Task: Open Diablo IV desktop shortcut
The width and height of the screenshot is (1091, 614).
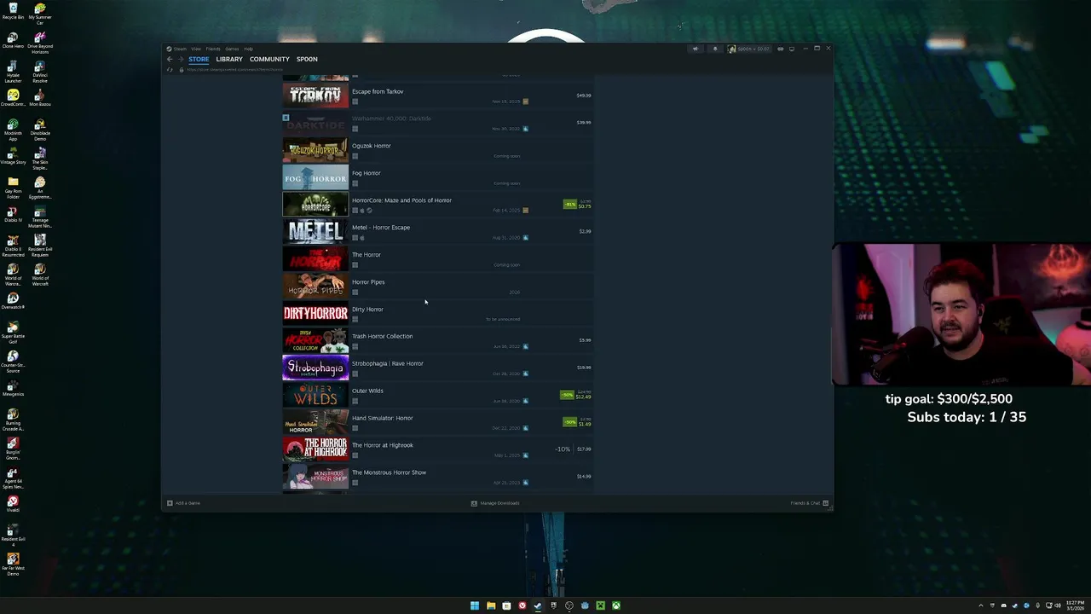Action: coord(13,215)
